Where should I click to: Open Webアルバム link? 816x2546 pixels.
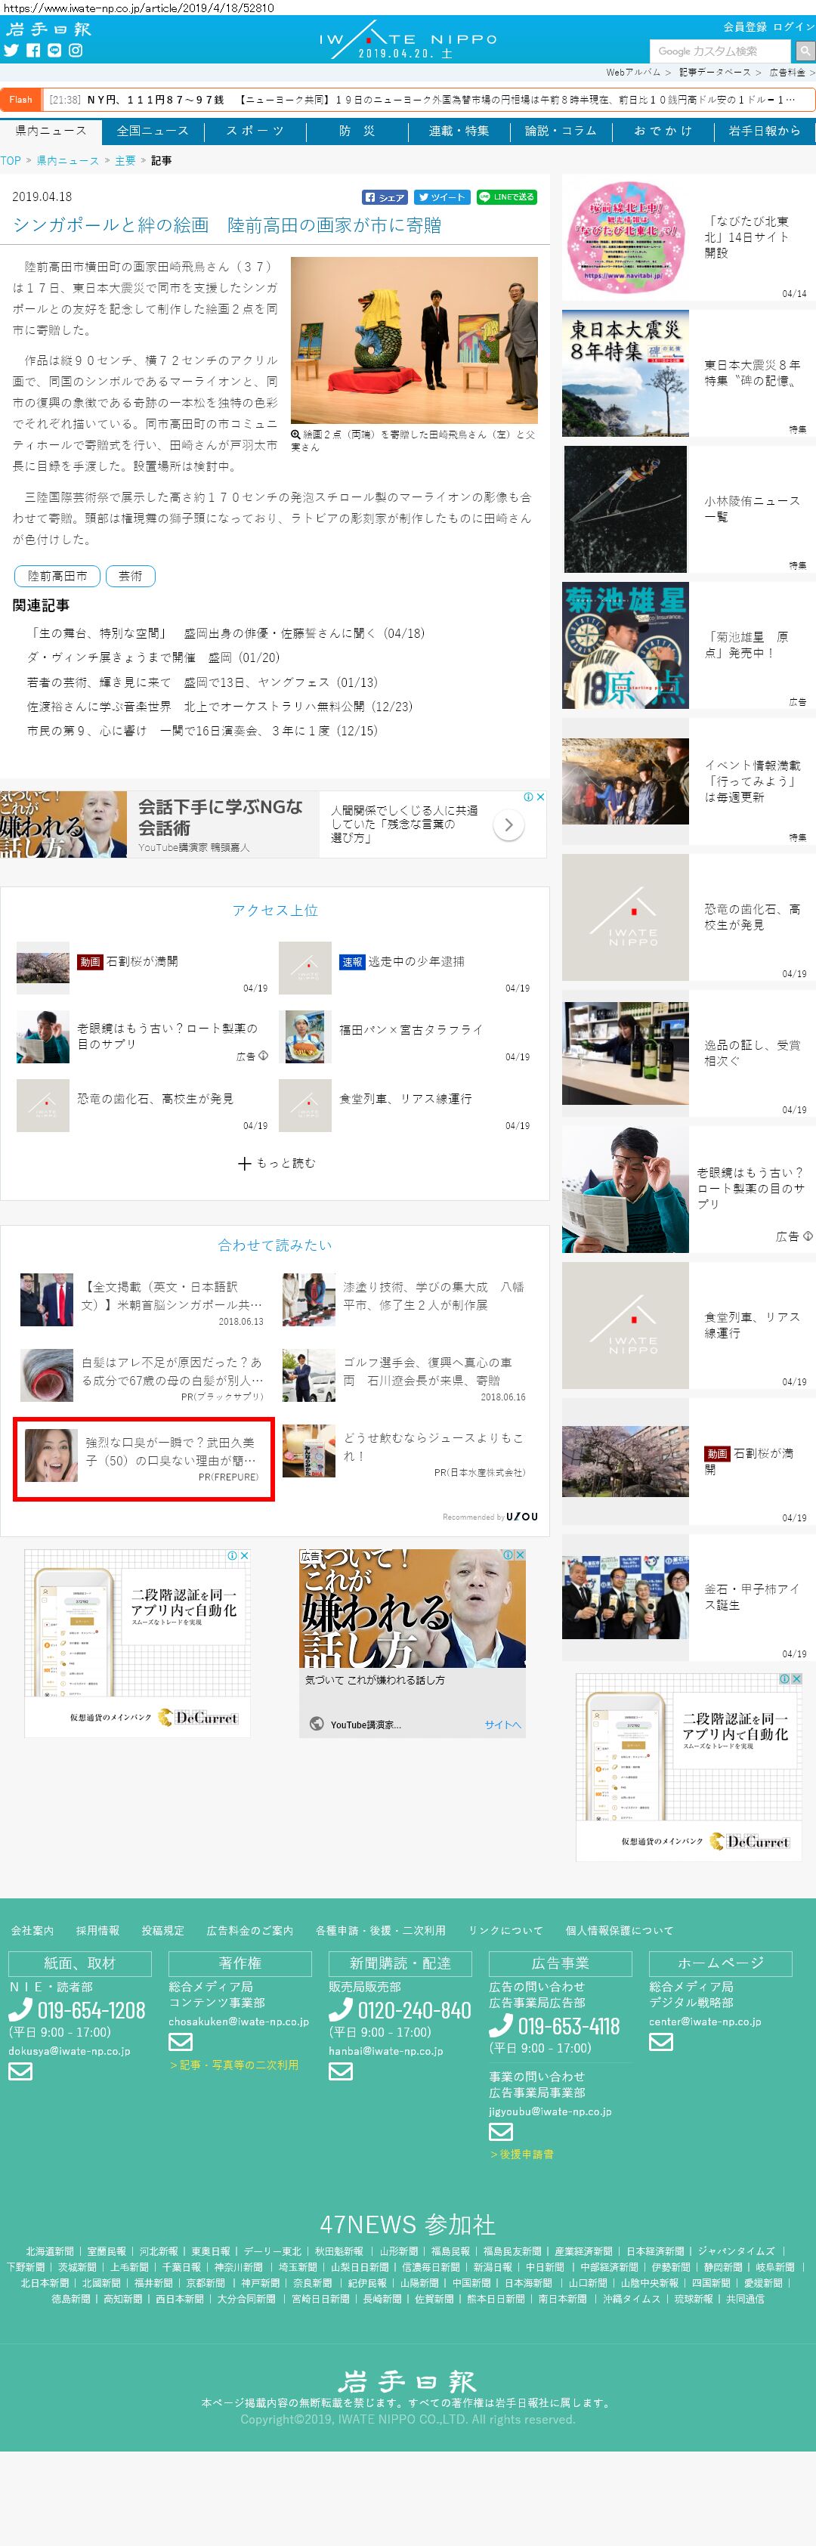pyautogui.click(x=633, y=72)
